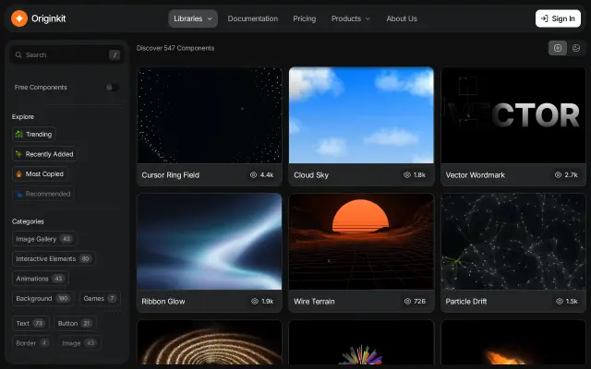This screenshot has height=369, width=591.
Task: Click the Wire Terrain title
Action: click(x=314, y=302)
